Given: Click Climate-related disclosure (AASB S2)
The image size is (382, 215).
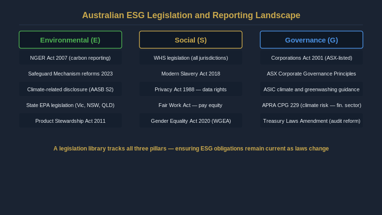Looking at the screenshot, I should click(70, 89).
